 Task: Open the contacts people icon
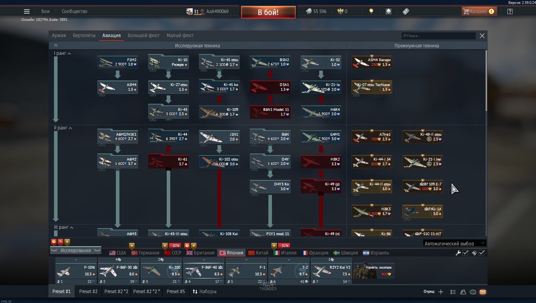463,292
